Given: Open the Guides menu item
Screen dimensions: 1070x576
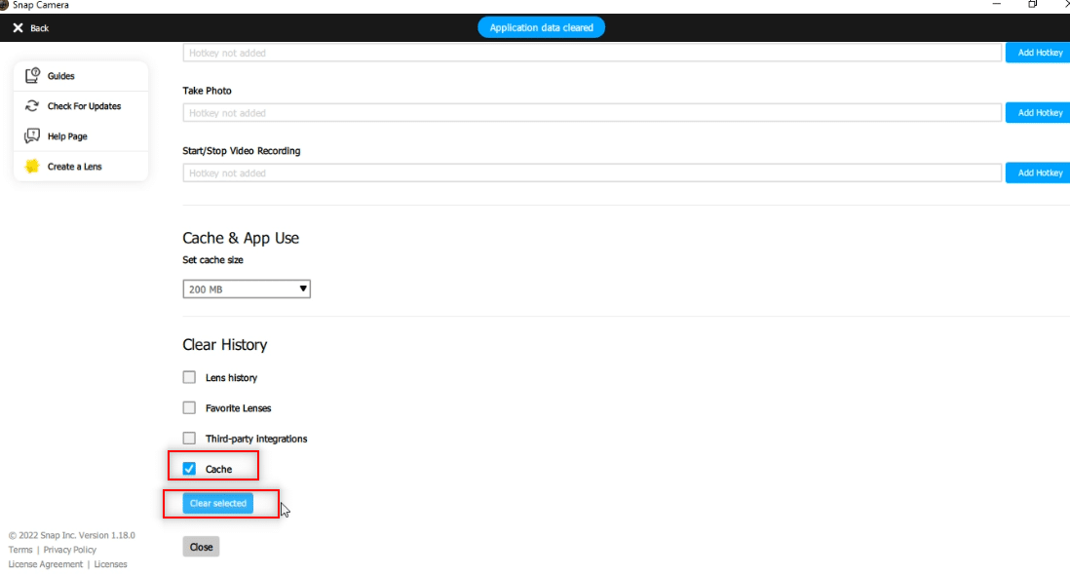Looking at the screenshot, I should [81, 76].
